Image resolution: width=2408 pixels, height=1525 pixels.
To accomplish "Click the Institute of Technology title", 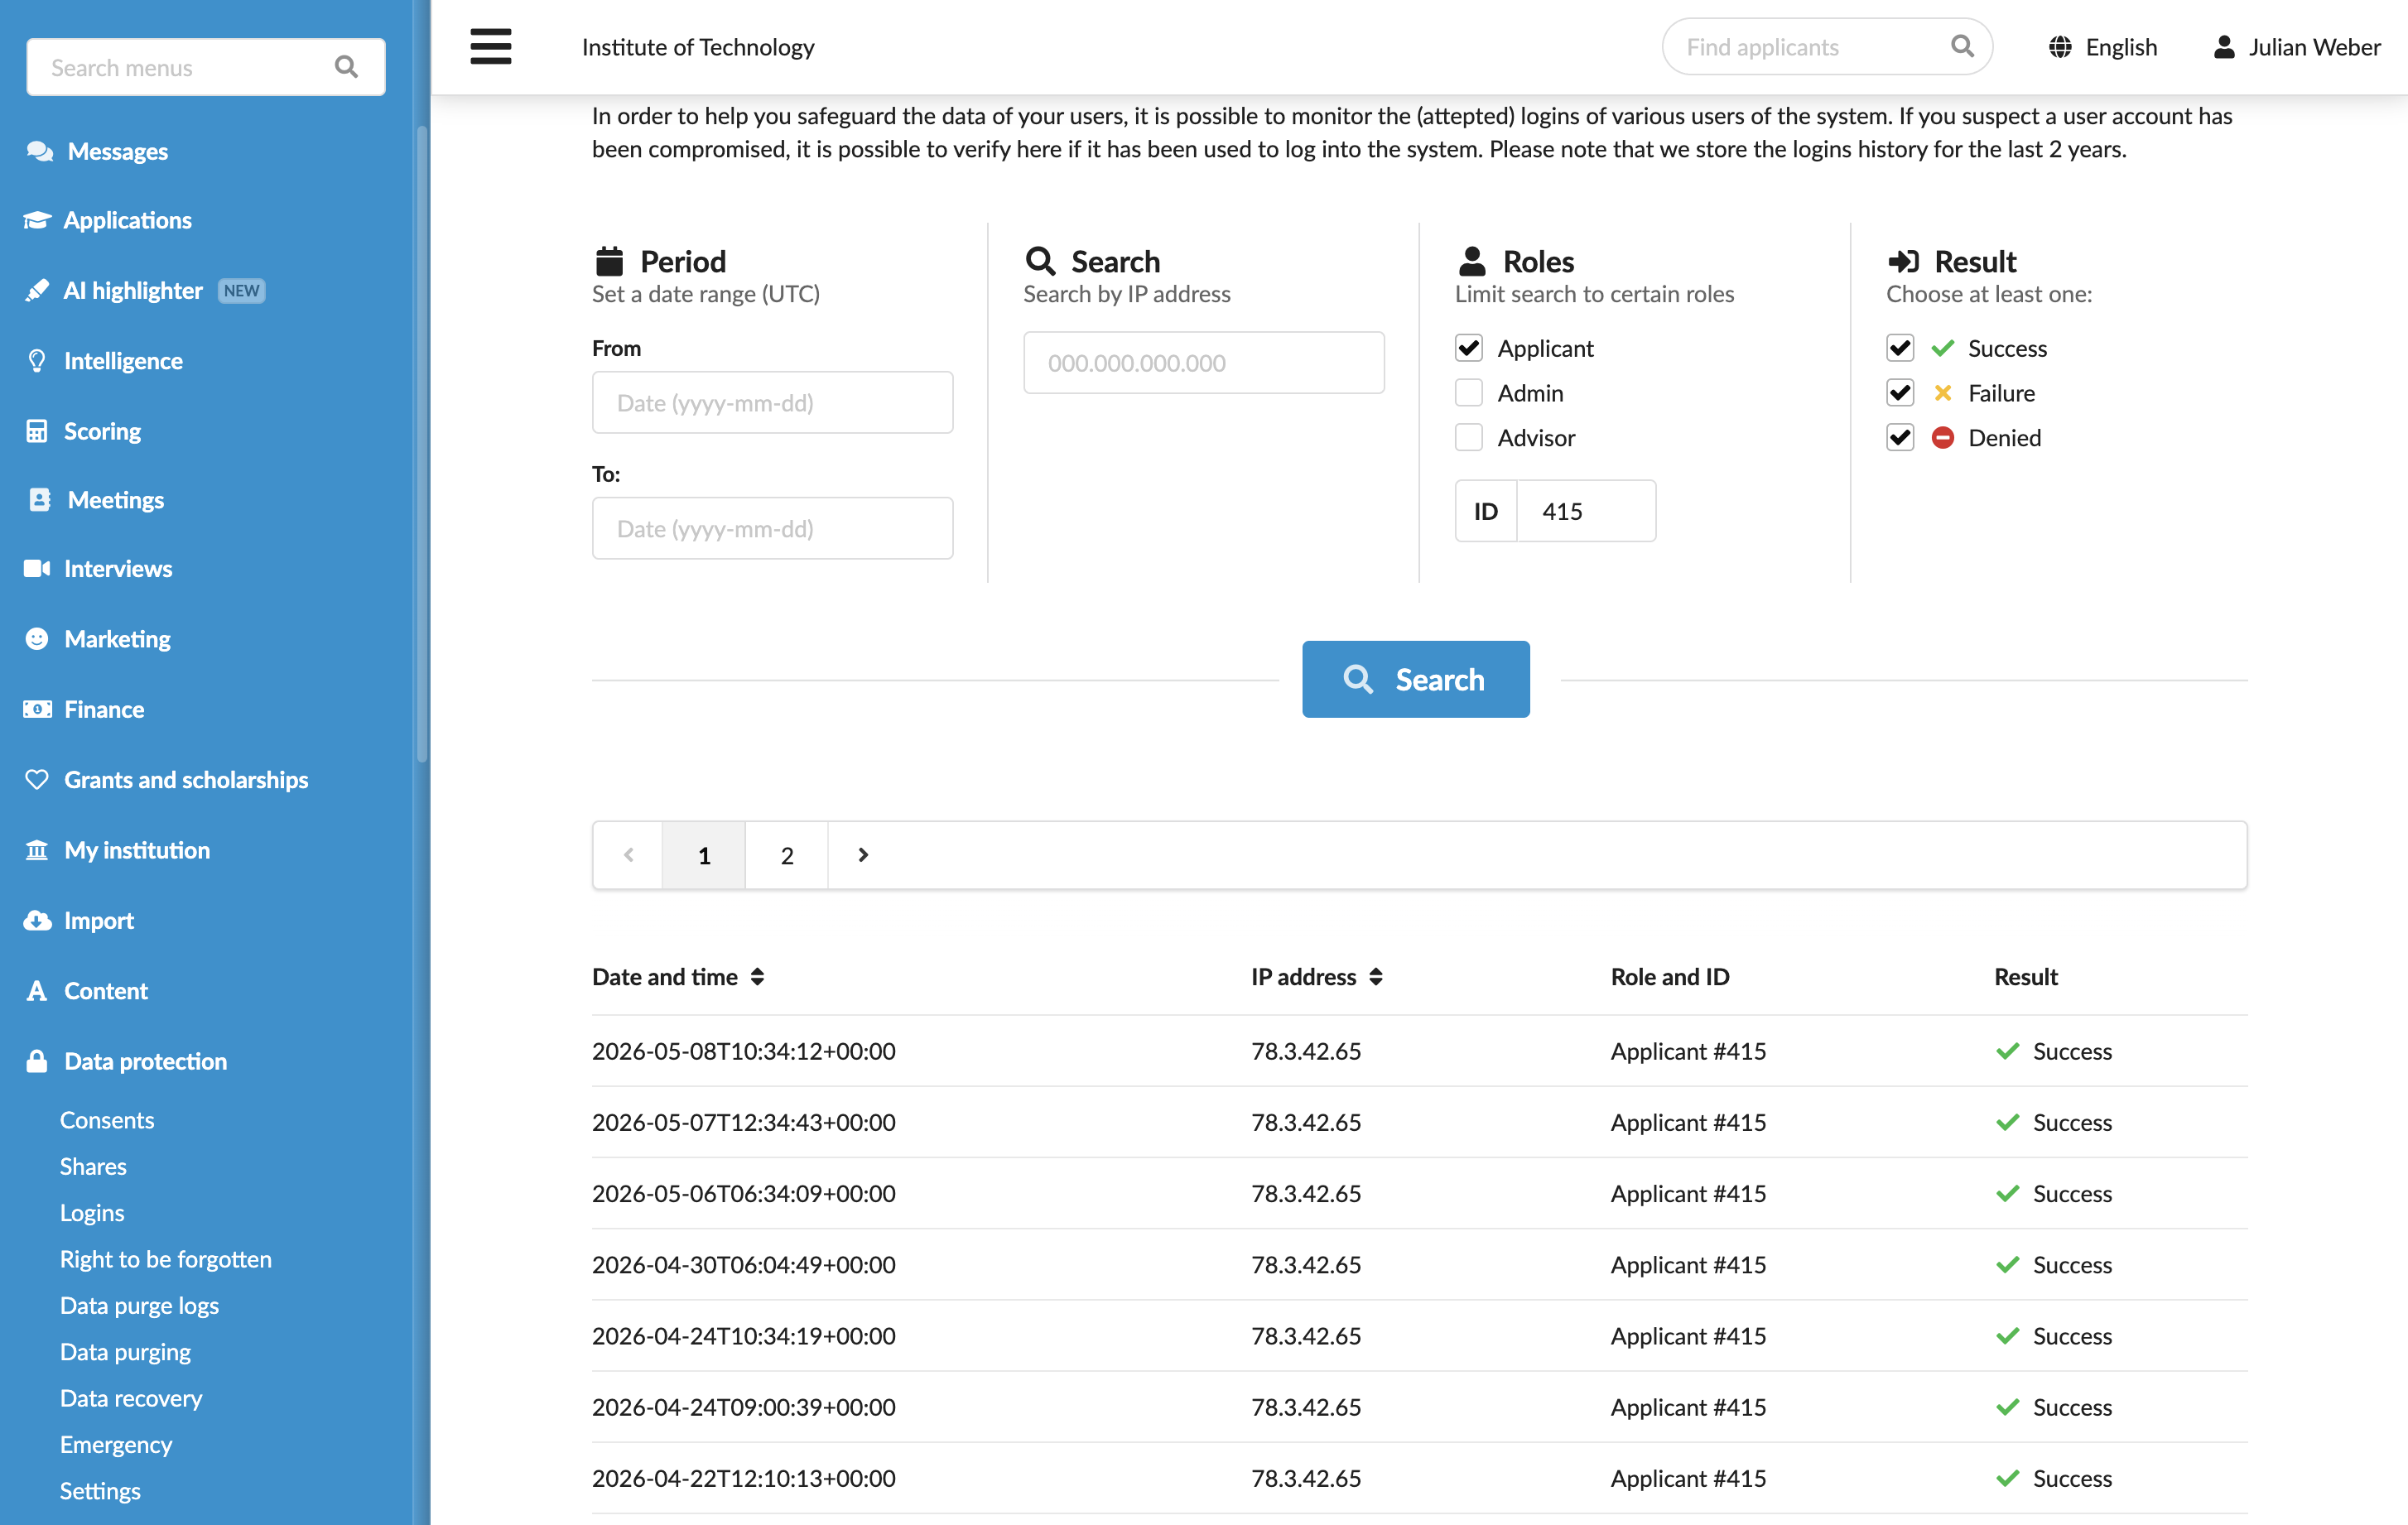I will click(698, 47).
